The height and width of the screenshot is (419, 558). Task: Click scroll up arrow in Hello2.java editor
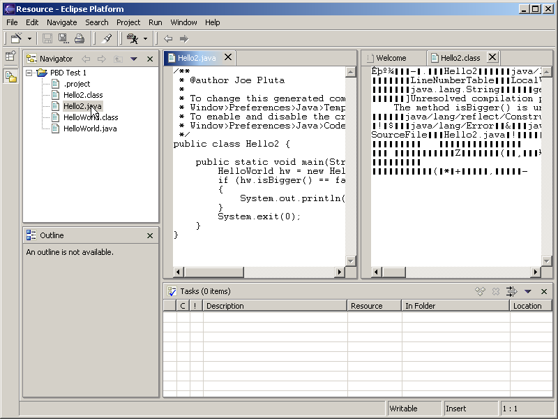click(x=351, y=72)
